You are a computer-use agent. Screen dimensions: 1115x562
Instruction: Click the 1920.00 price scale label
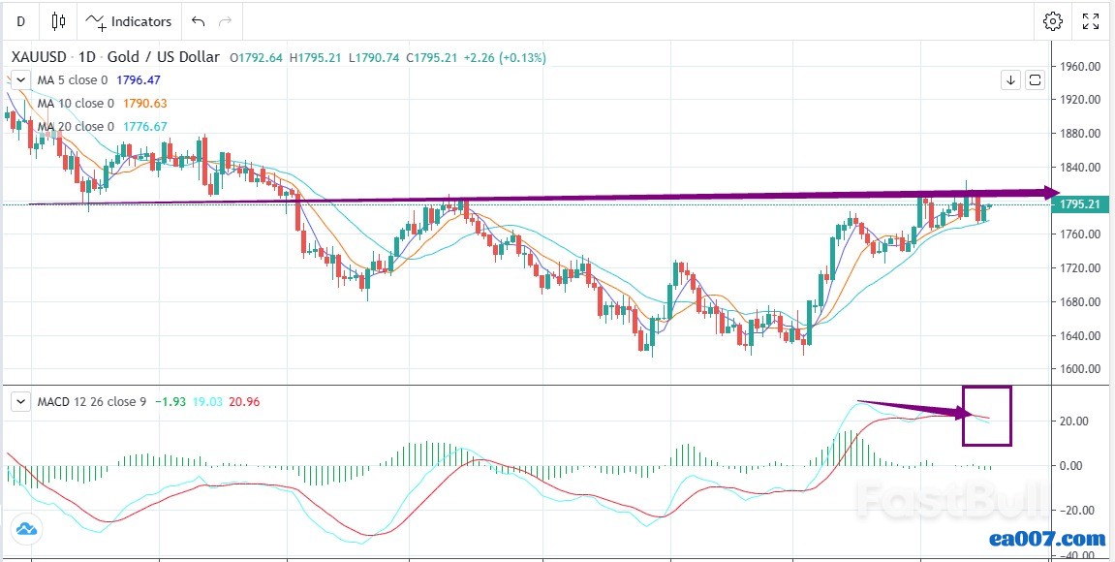1080,101
